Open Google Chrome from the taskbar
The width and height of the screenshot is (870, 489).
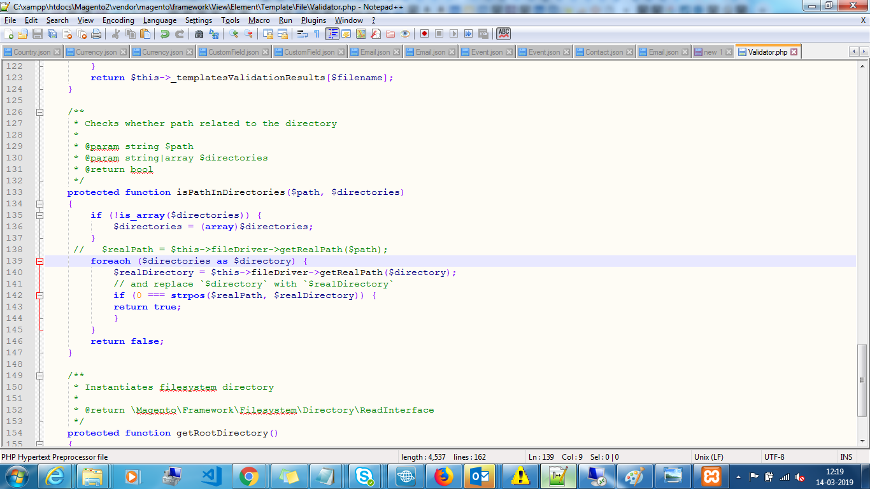(248, 476)
